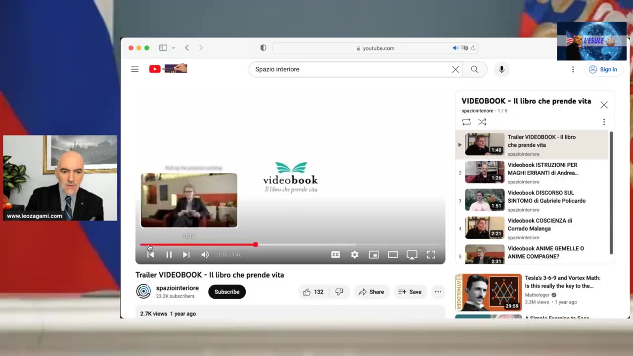Open Safari privacy shield icon
633x356 pixels.
(263, 48)
